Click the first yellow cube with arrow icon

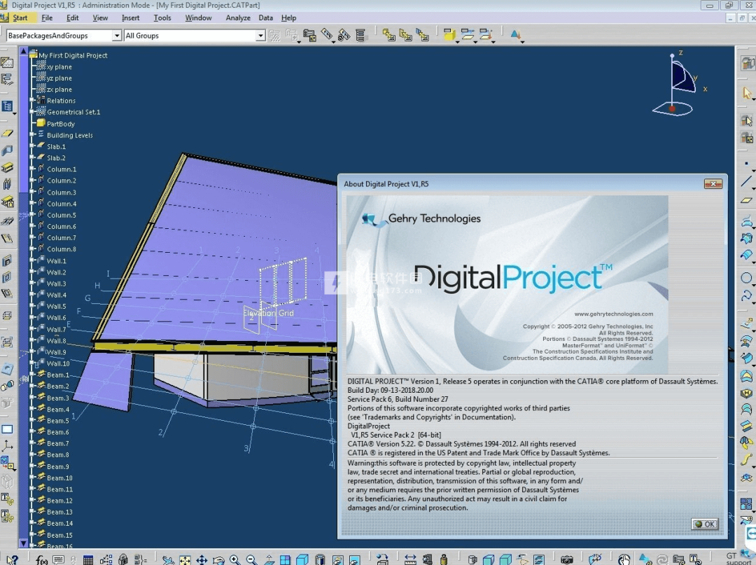point(388,35)
